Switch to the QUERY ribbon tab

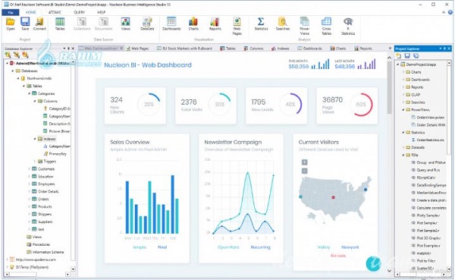[79, 12]
